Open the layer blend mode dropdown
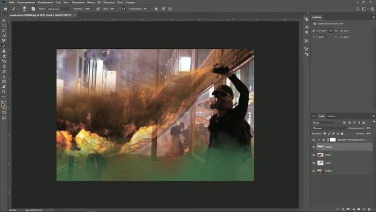The width and height of the screenshot is (376, 212). (x=329, y=128)
